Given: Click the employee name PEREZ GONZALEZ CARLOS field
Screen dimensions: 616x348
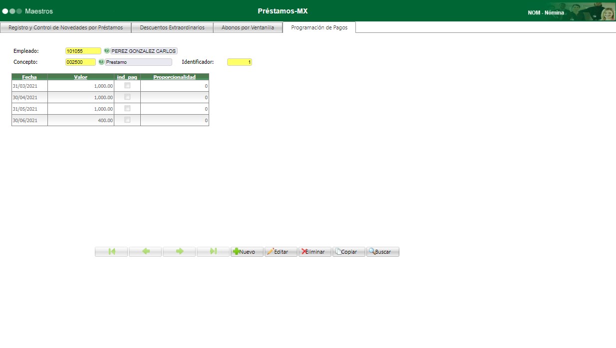Looking at the screenshot, I should coord(144,51).
